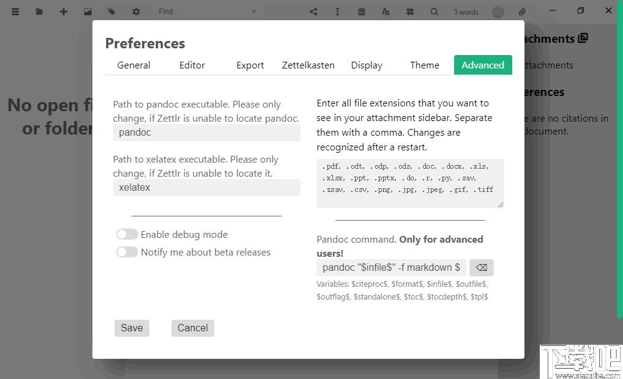Click the gear preferences icon in the toolbar
Image resolution: width=623 pixels, height=379 pixels.
click(x=136, y=12)
